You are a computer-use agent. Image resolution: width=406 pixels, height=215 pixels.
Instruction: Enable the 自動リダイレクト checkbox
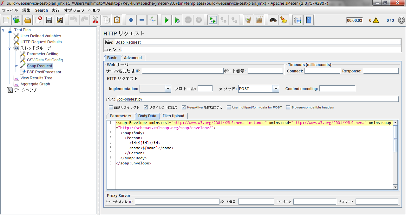[x=111, y=107]
